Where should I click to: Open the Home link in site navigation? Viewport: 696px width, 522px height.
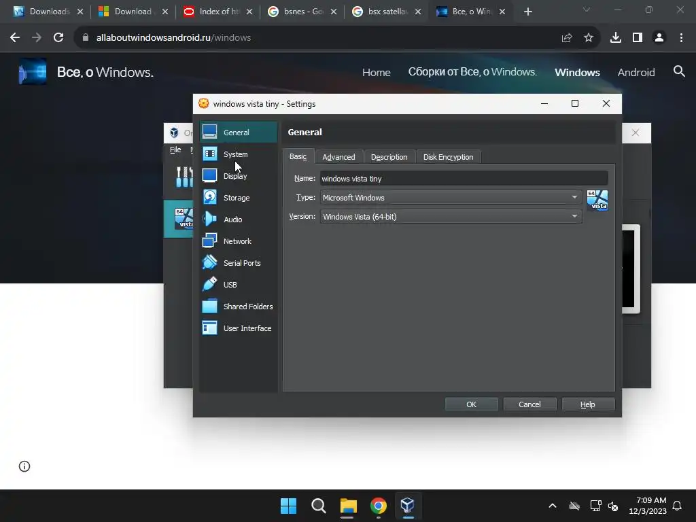[376, 72]
